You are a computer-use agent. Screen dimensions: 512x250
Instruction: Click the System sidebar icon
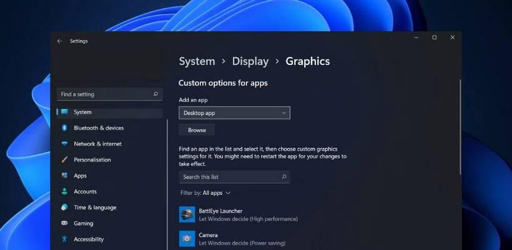pos(64,112)
